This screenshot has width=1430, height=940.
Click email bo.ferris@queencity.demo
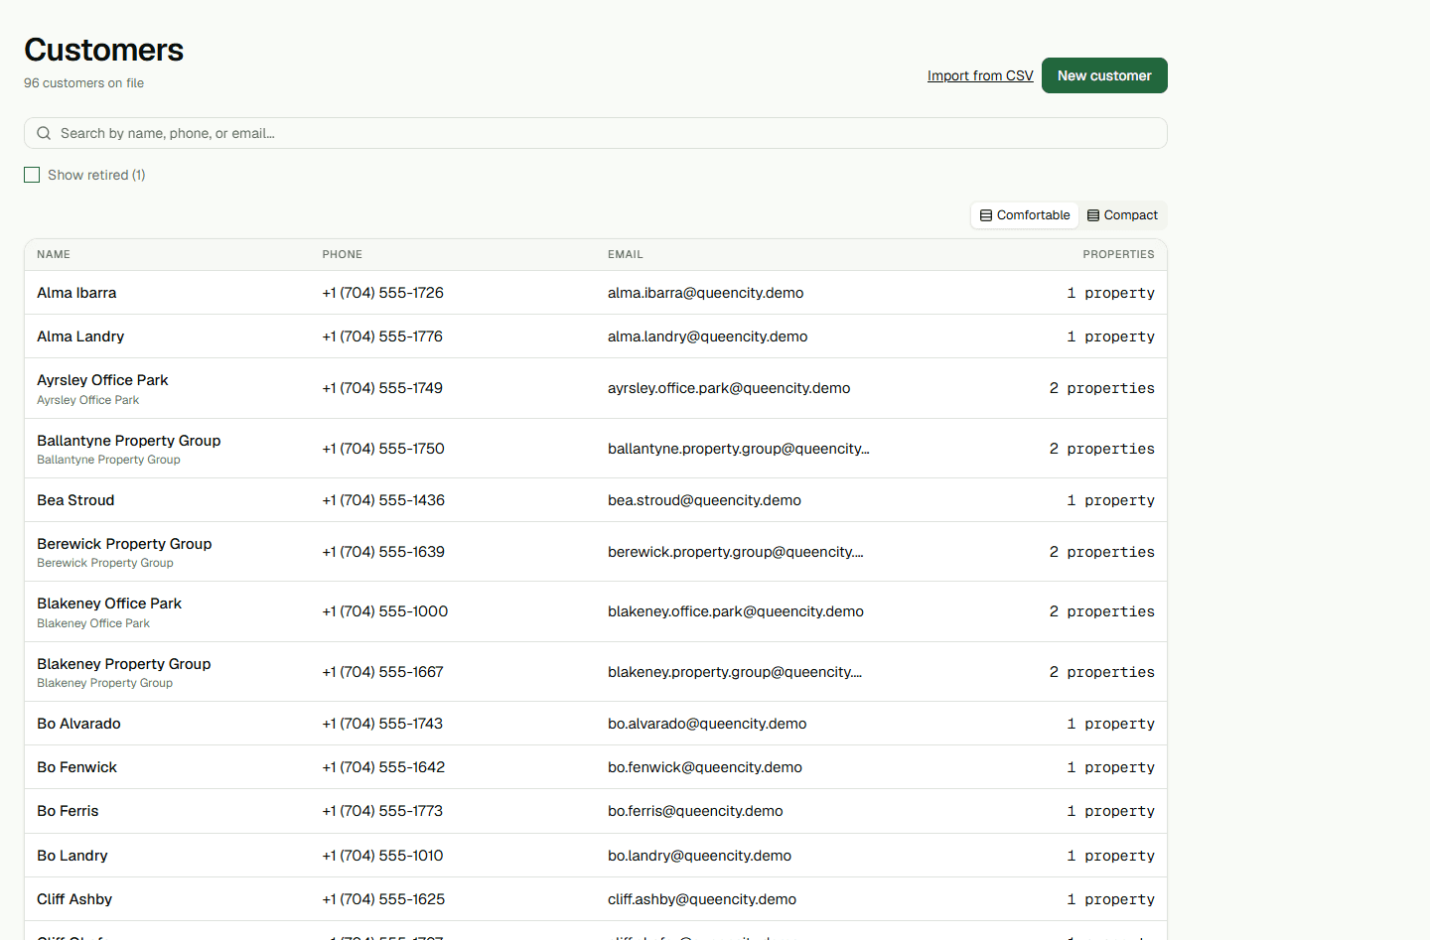coord(695,811)
